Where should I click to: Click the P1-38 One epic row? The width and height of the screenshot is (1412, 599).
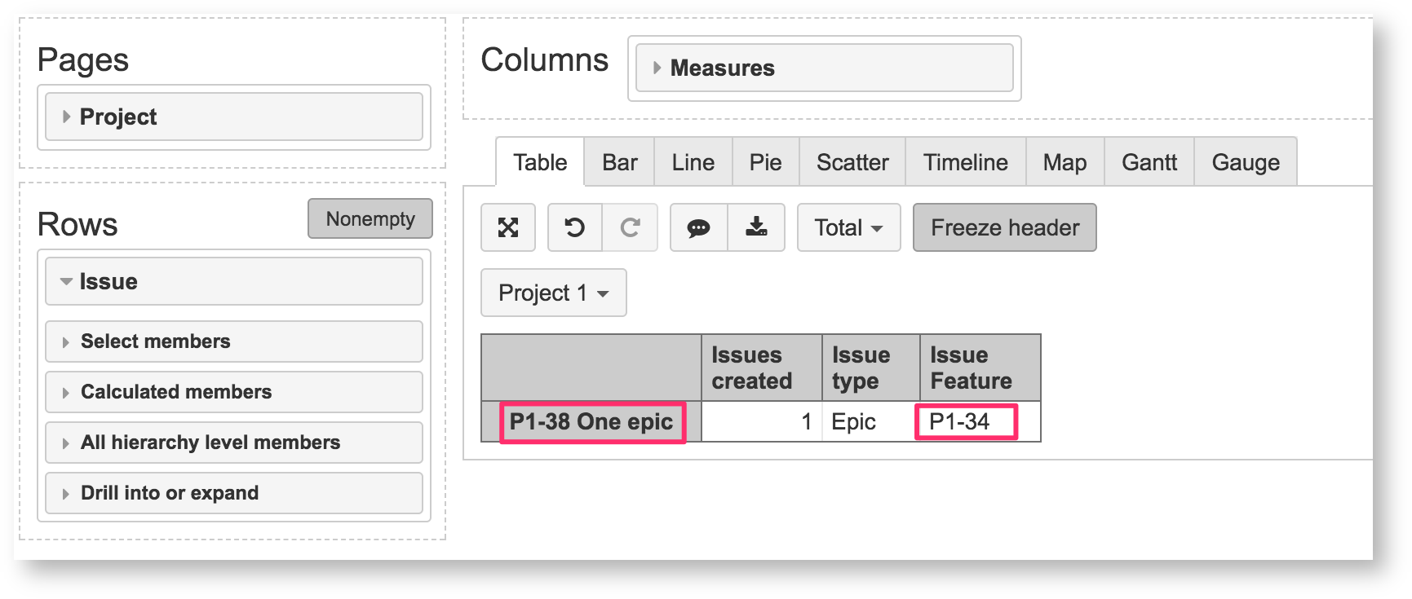pos(591,421)
